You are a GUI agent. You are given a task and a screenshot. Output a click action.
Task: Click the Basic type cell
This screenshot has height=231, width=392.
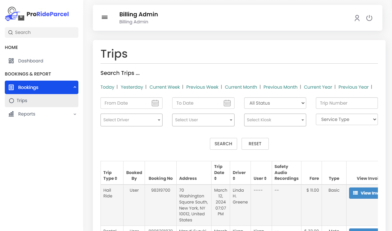click(x=334, y=190)
